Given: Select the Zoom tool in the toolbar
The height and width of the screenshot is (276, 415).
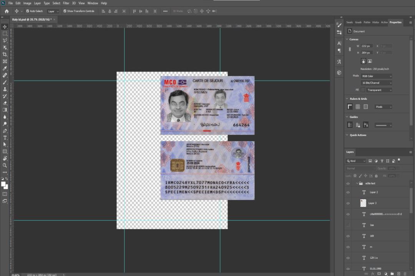Looking at the screenshot, I should click(5, 165).
